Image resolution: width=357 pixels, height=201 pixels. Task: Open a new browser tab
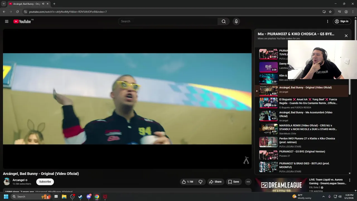click(54, 4)
